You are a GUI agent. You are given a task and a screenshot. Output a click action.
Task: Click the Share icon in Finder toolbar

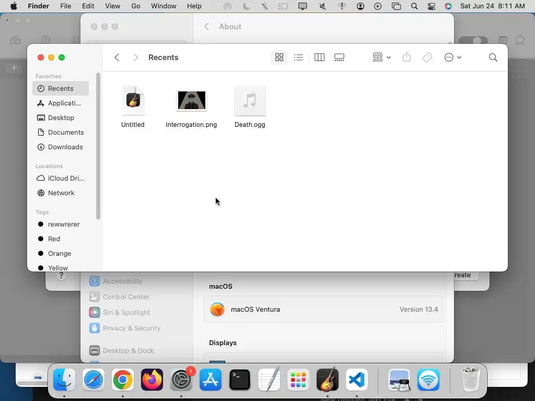(406, 57)
